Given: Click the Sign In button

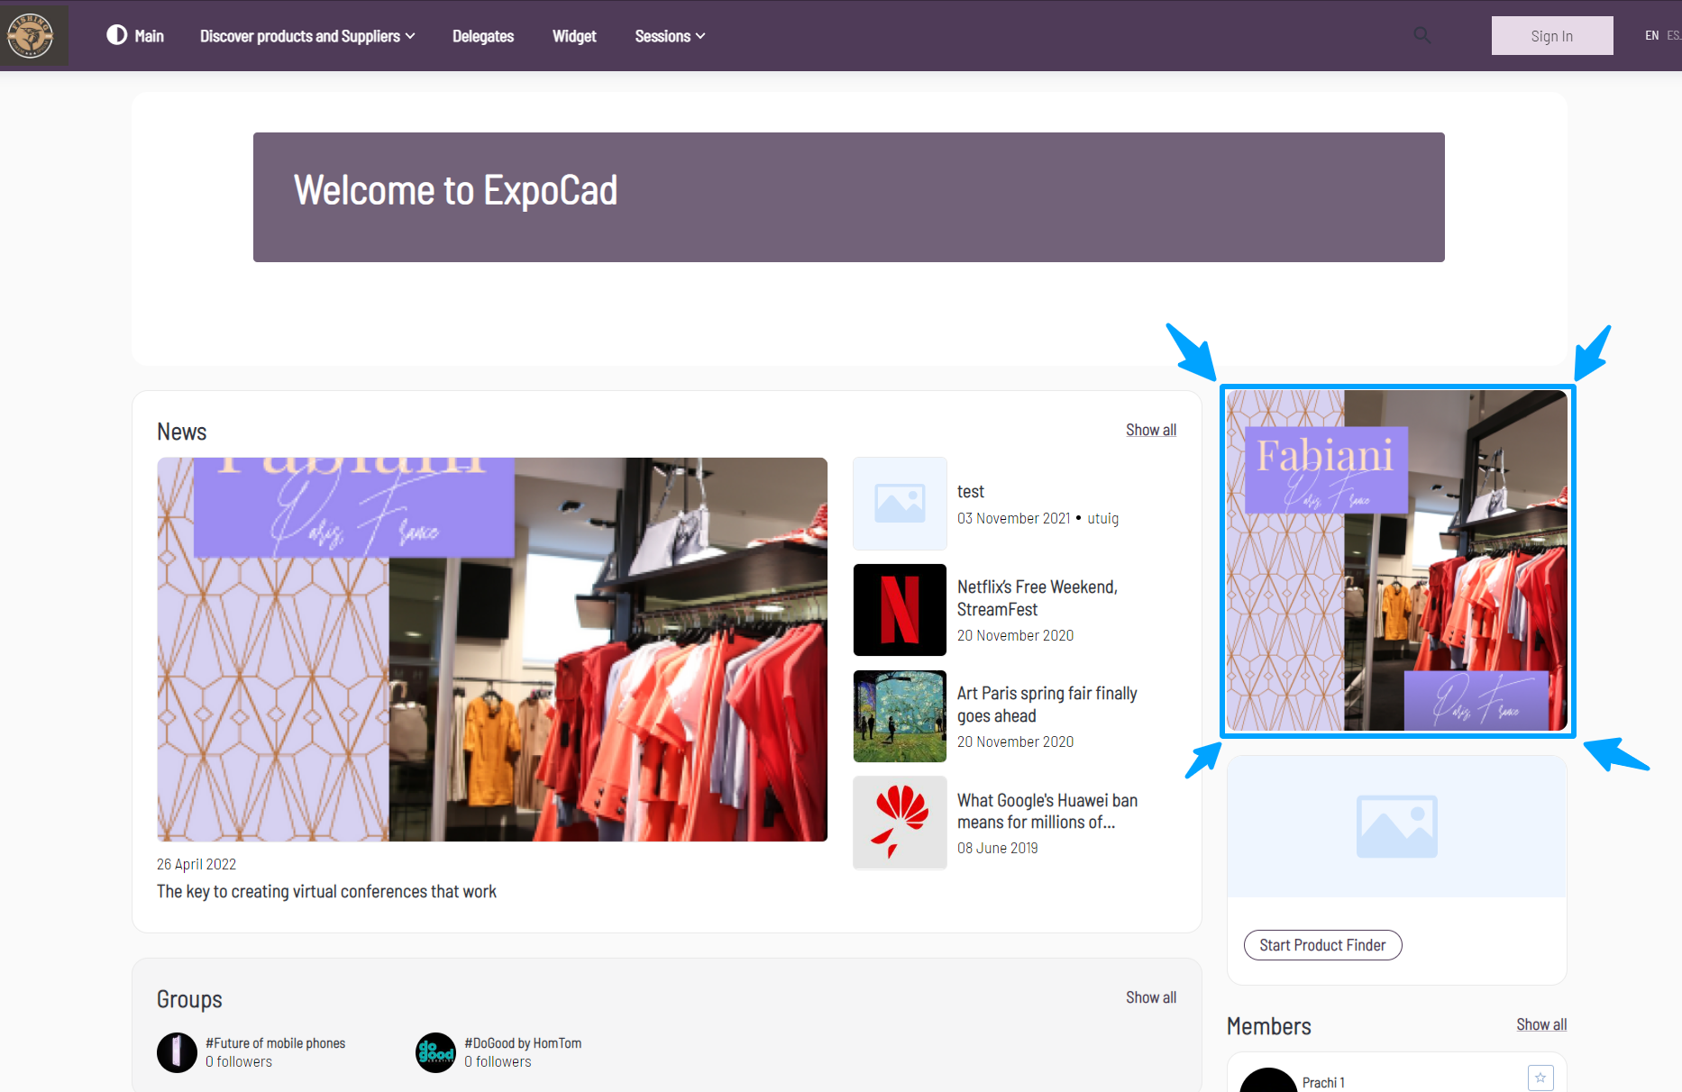Looking at the screenshot, I should 1551,36.
